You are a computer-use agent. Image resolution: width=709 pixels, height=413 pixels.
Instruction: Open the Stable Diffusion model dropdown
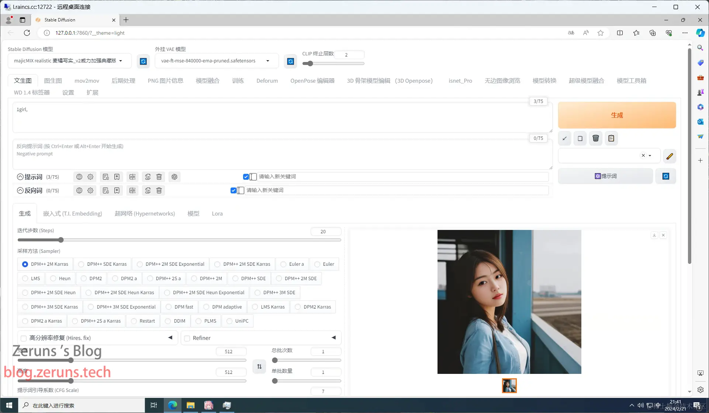click(x=69, y=61)
